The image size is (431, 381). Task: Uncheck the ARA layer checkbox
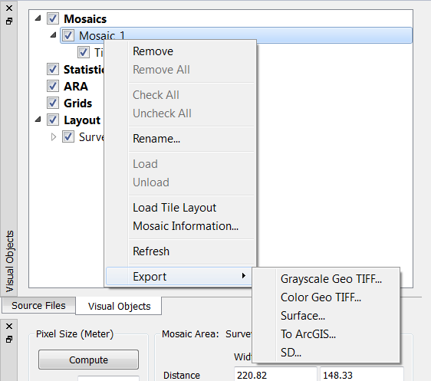(x=52, y=86)
